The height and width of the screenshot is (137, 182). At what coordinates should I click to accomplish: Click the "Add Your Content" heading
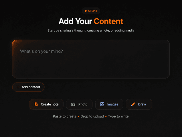91,21
